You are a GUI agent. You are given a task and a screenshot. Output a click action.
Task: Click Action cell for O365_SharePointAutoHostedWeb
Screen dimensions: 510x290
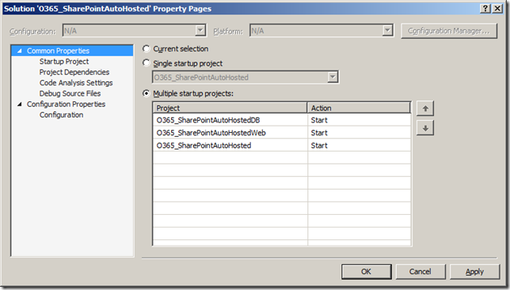359,133
